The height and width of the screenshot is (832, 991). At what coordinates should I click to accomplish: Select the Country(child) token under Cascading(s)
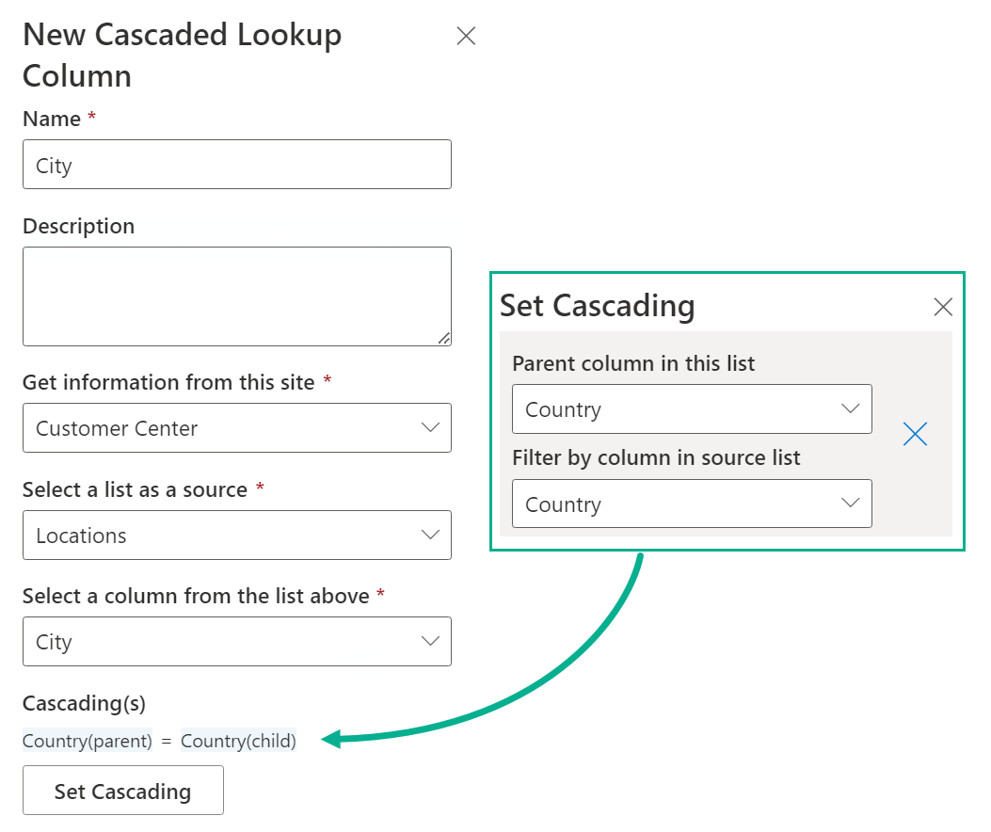pyautogui.click(x=240, y=741)
